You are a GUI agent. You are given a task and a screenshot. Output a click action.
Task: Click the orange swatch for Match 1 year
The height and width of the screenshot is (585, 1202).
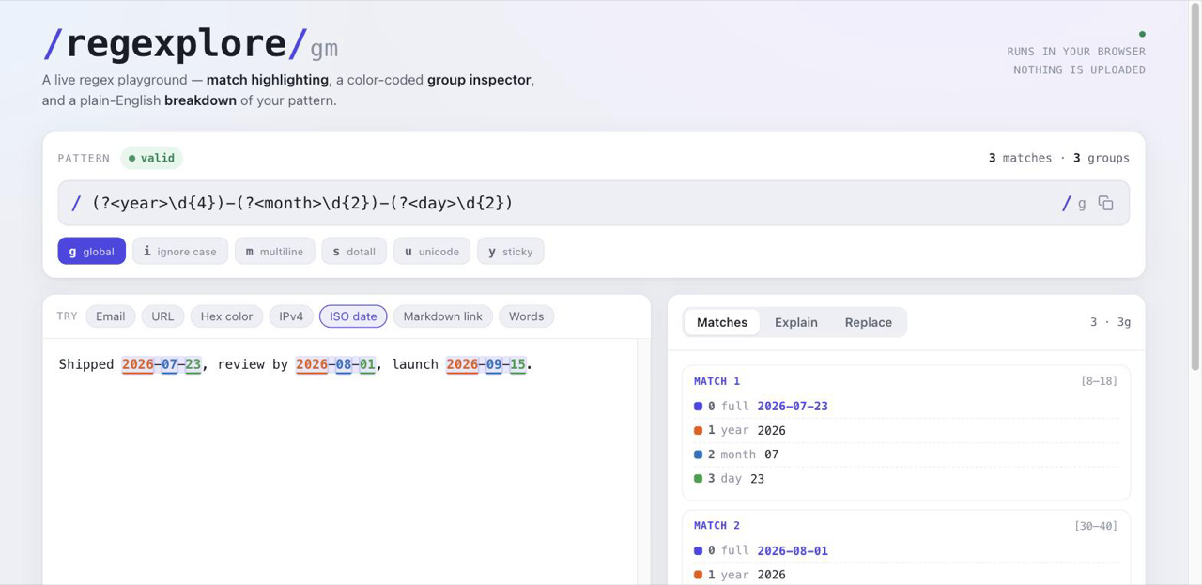pyautogui.click(x=698, y=431)
